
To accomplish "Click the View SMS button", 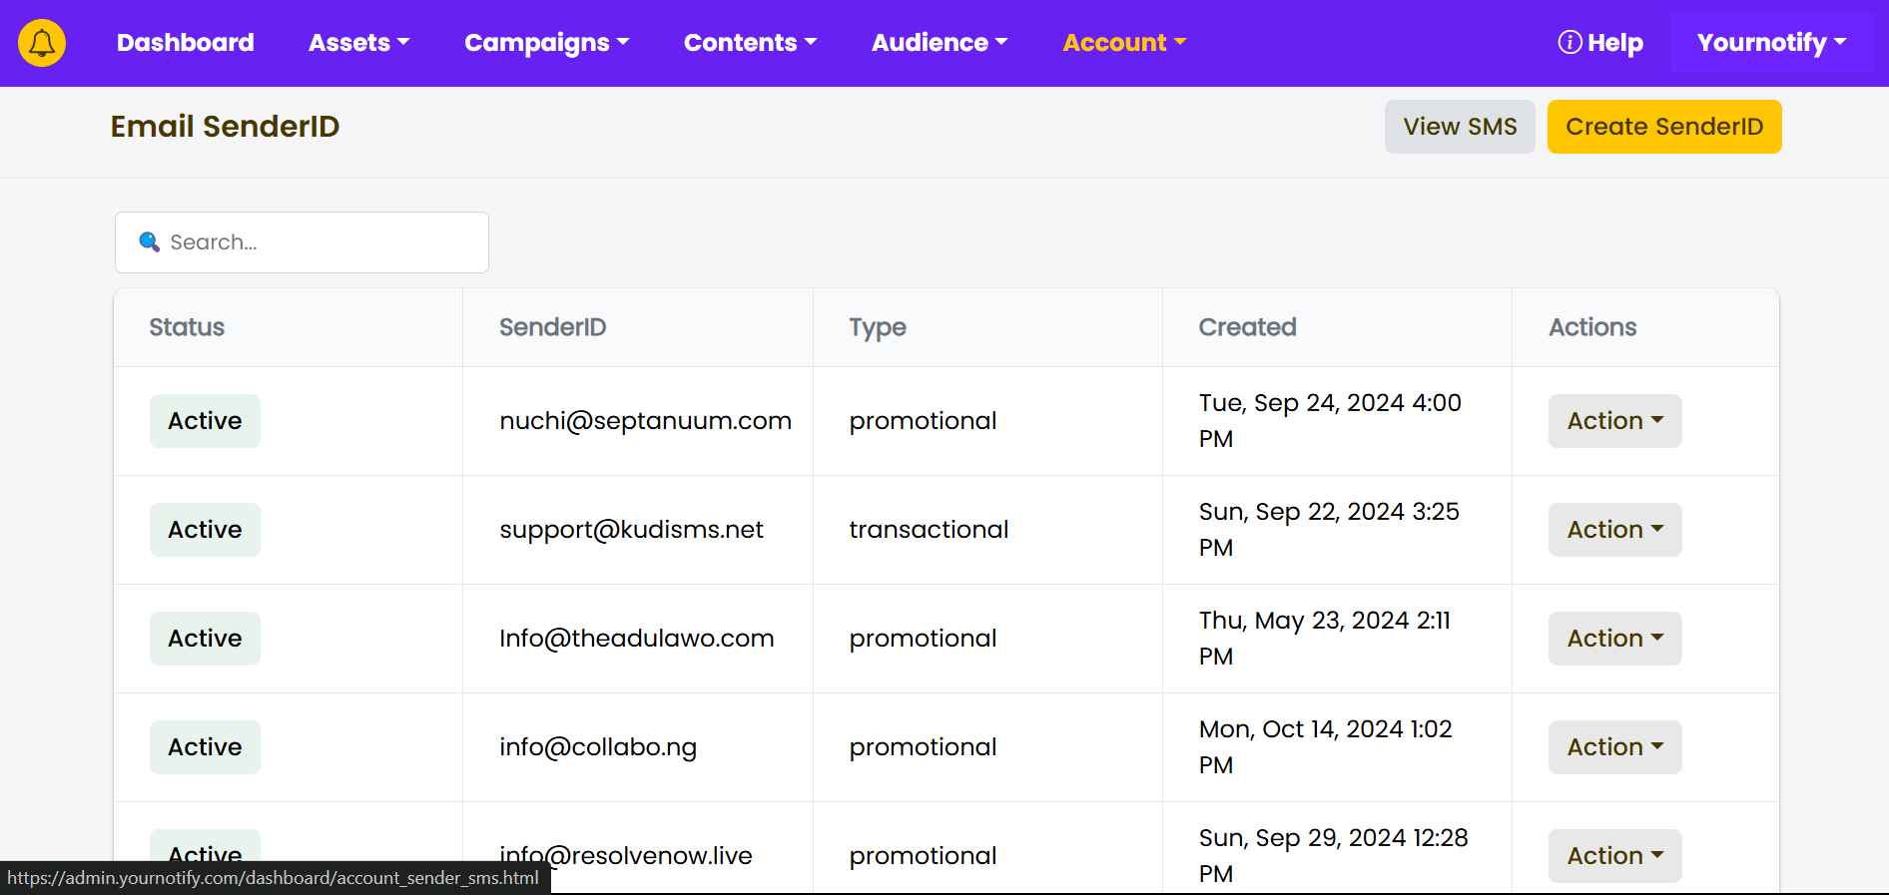I will click(x=1460, y=127).
